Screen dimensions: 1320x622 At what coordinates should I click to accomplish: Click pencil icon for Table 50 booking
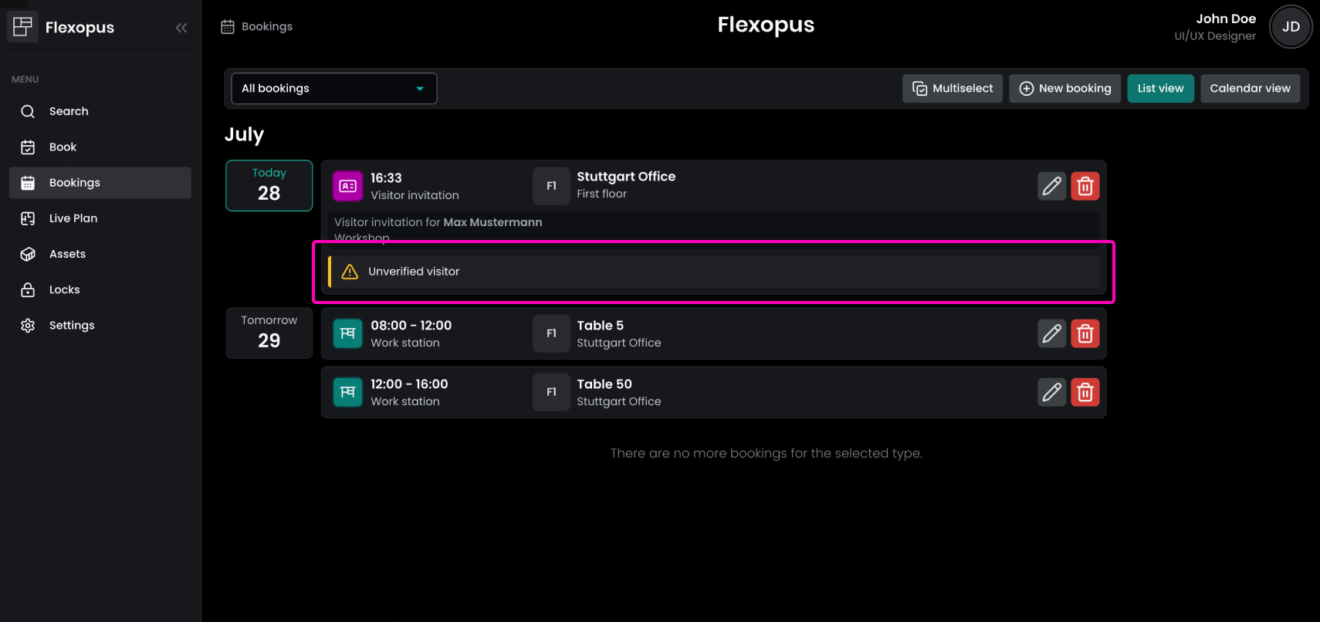1051,392
